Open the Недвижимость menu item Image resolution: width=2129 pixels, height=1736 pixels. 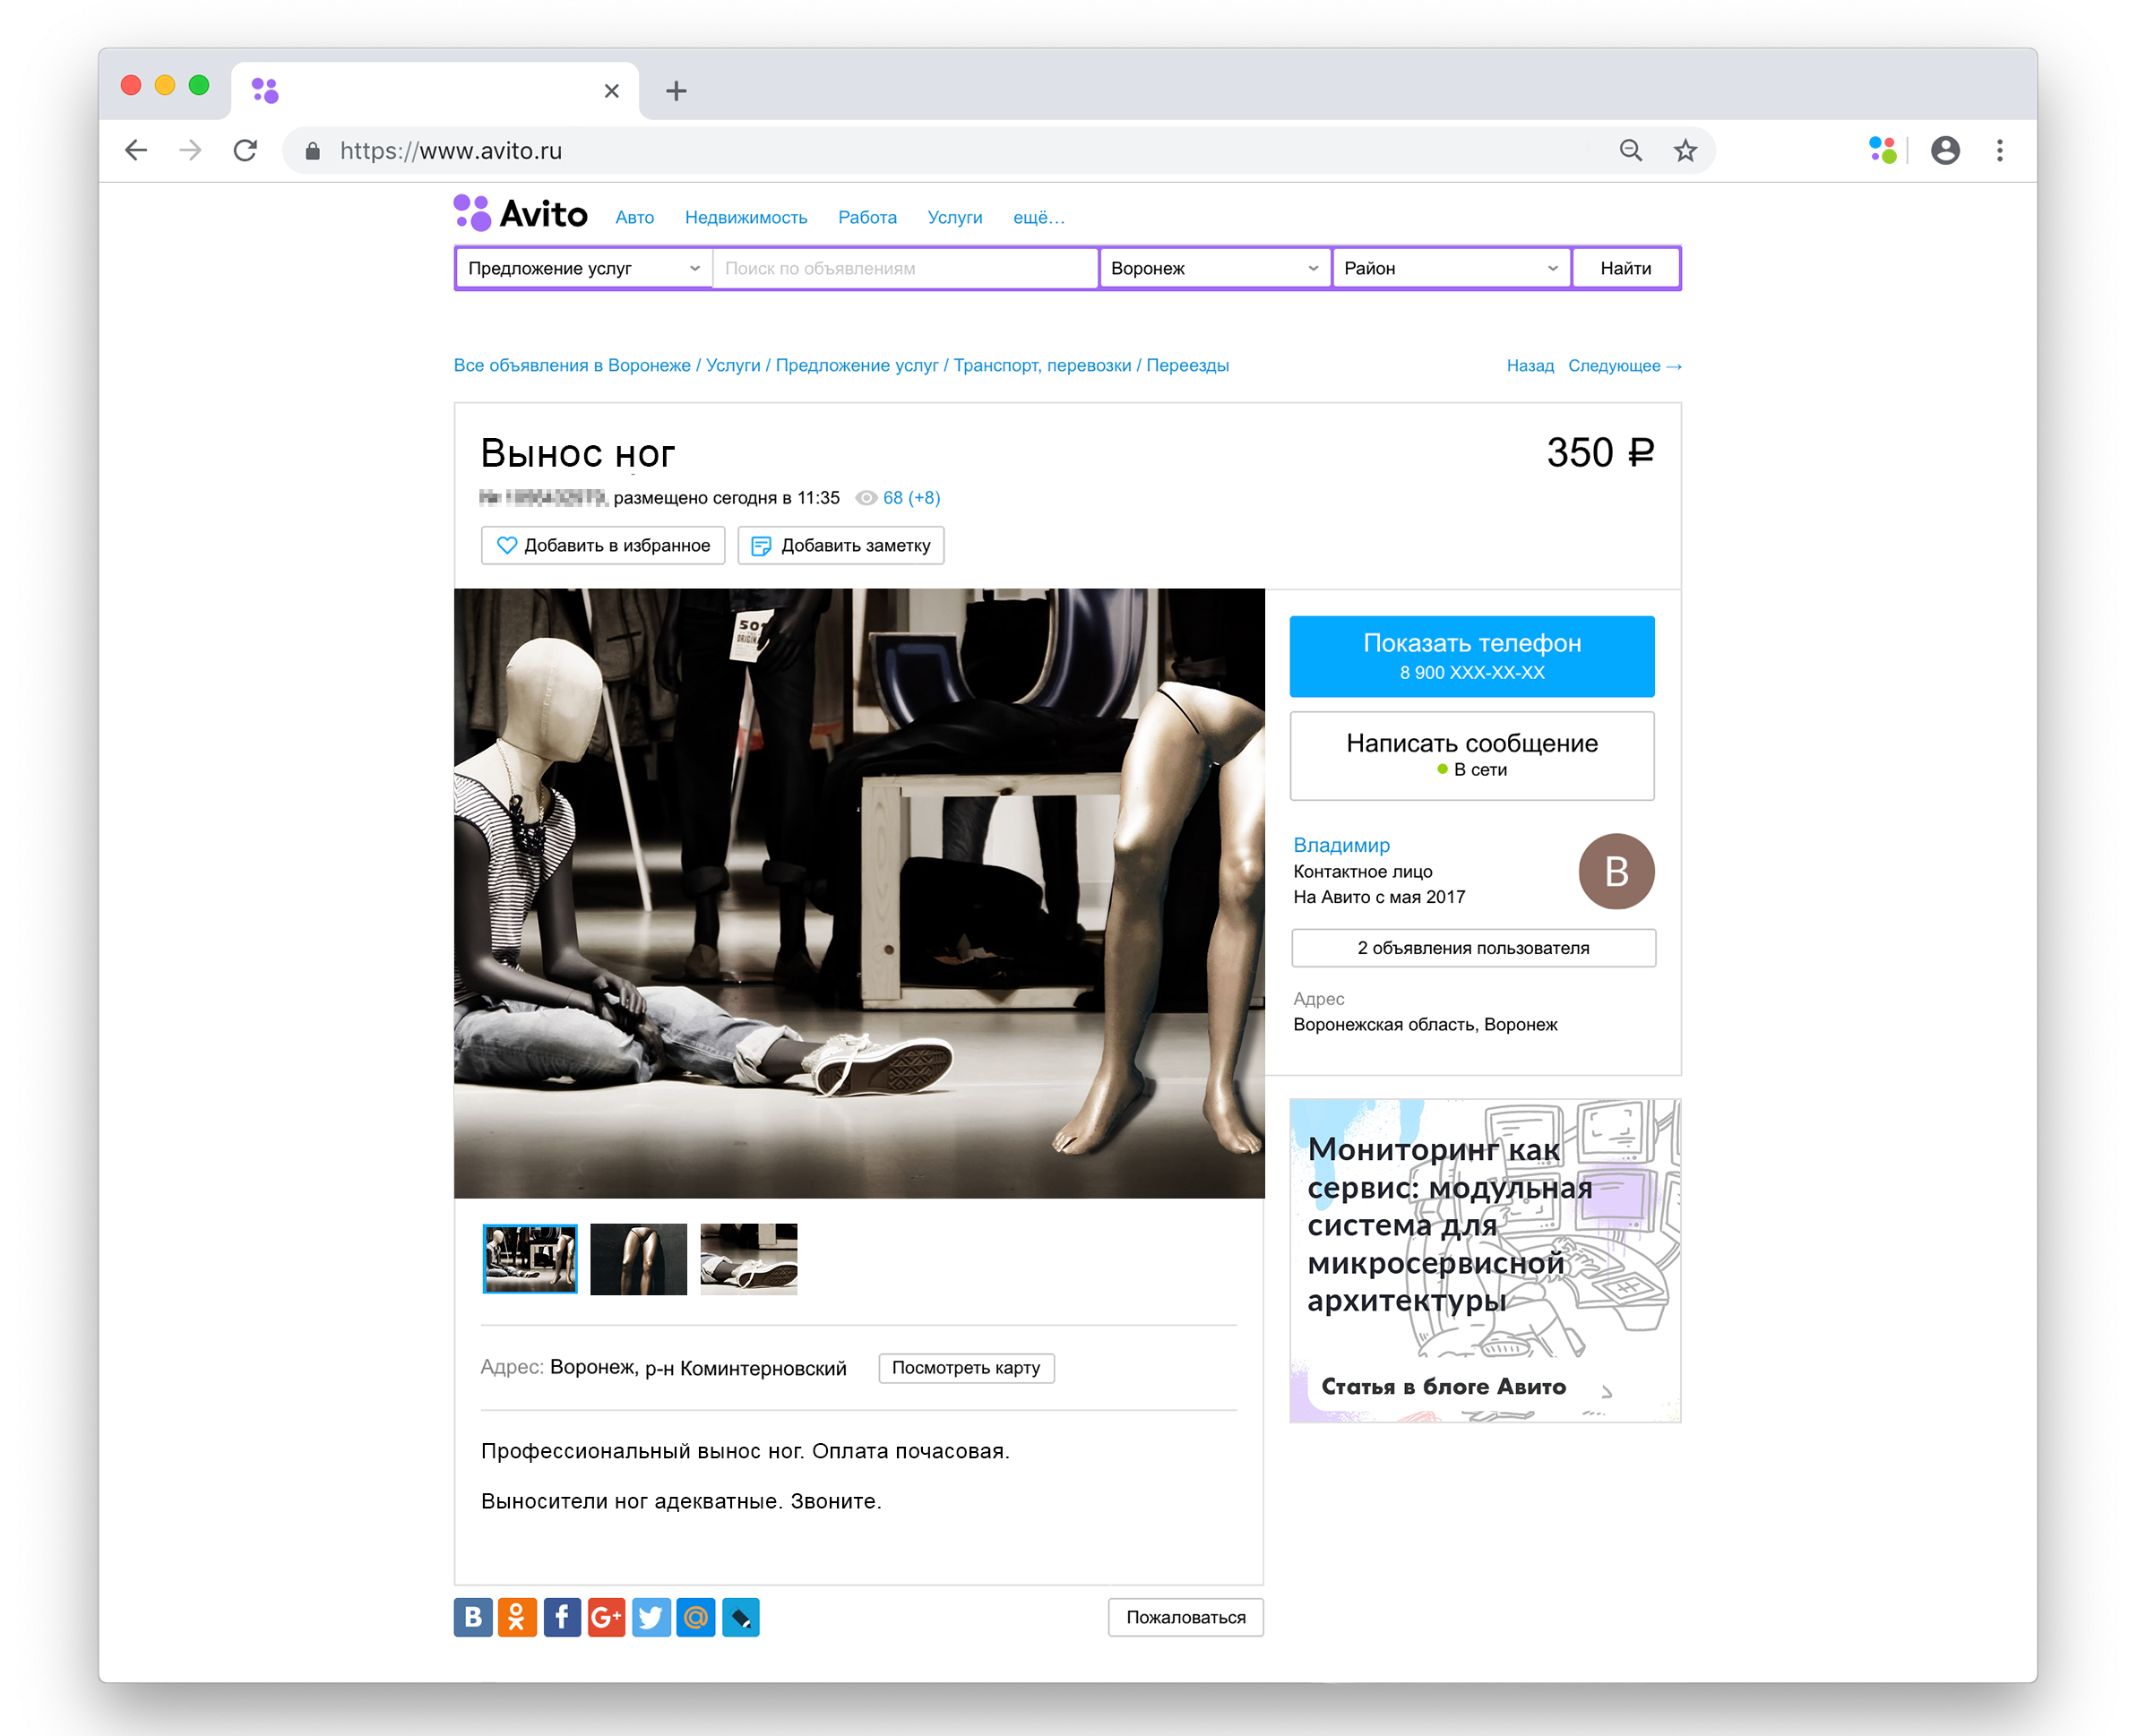746,218
